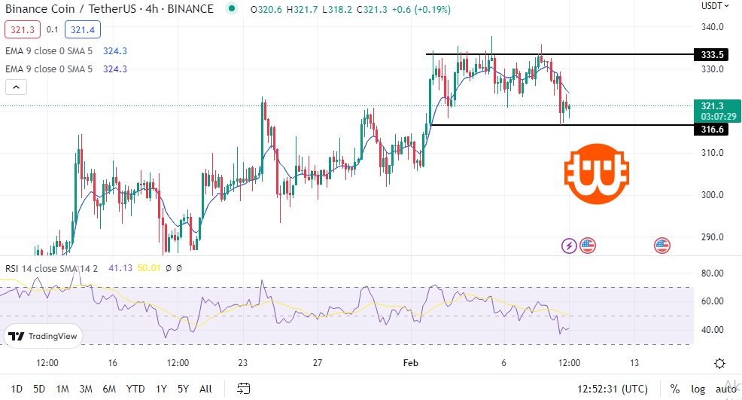Select the 1Y time range
Image resolution: width=742 pixels, height=400 pixels.
point(161,389)
